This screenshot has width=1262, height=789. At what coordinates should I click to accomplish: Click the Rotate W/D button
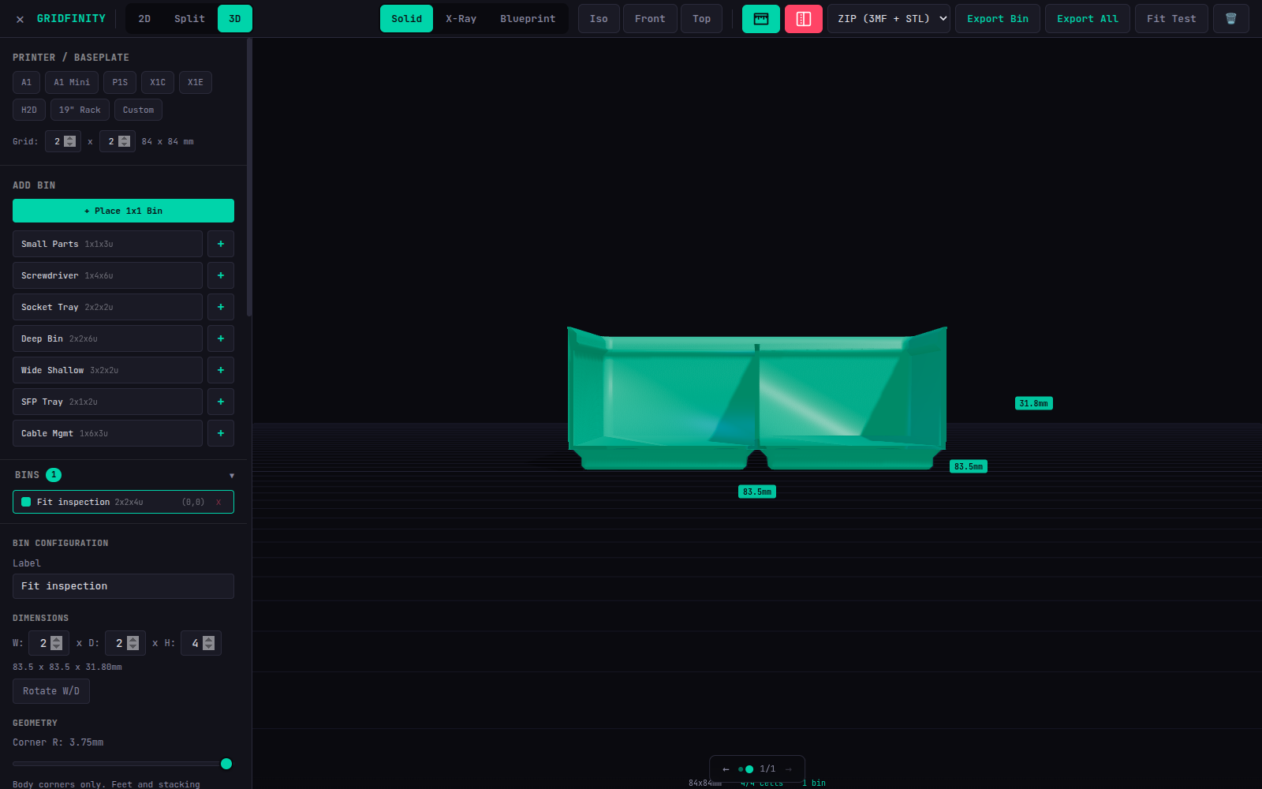point(51,691)
